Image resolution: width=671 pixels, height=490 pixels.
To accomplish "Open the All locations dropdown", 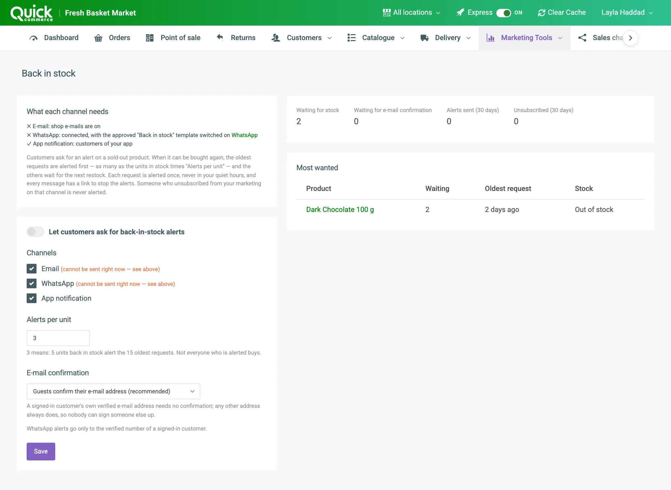I will [412, 12].
